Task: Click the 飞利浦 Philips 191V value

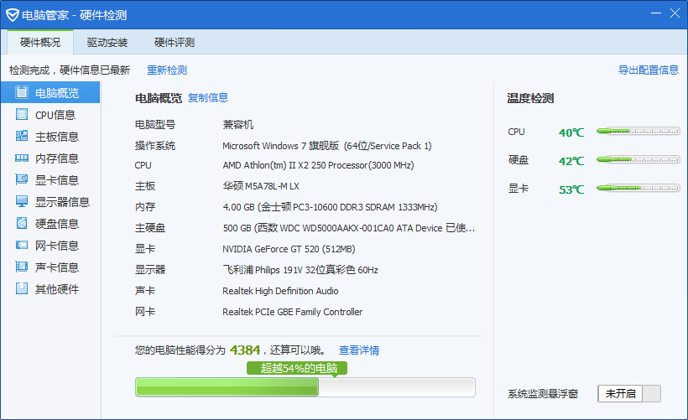Action: (300, 270)
